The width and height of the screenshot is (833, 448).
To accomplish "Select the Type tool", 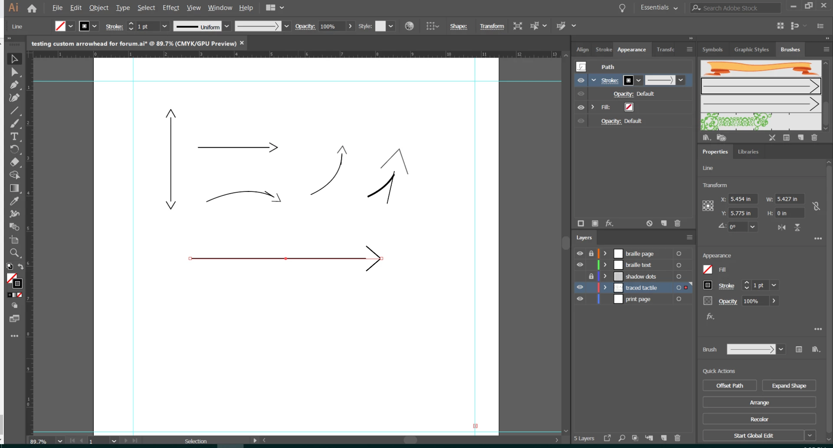I will tap(14, 137).
